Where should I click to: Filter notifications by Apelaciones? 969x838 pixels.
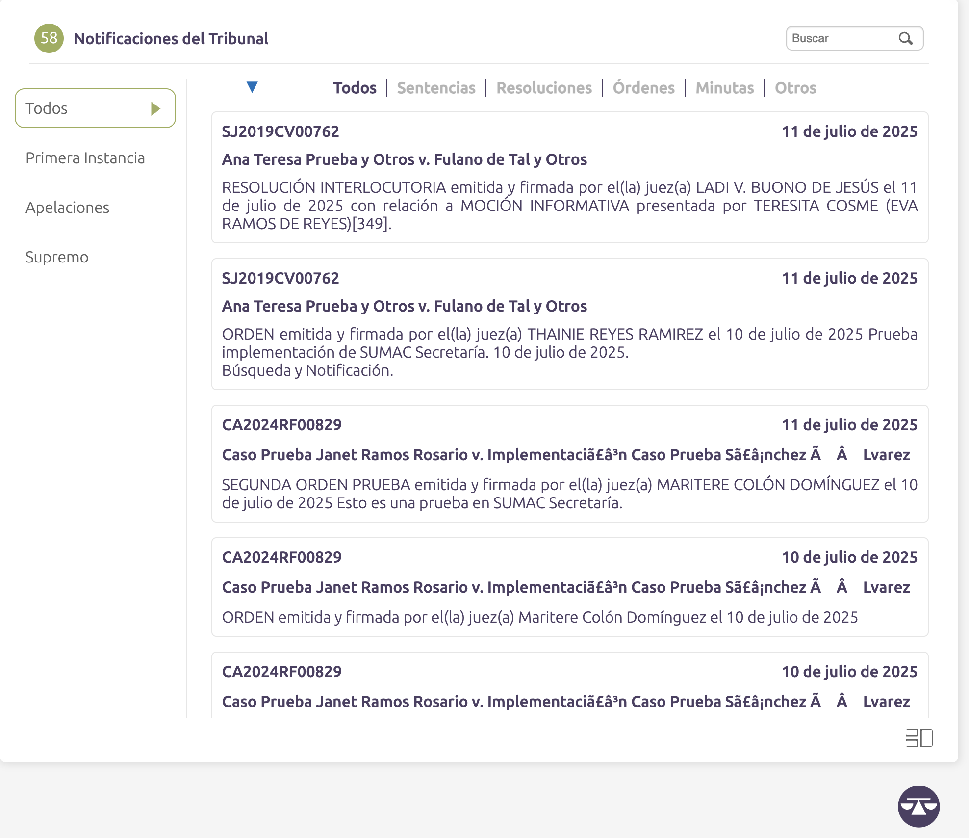point(68,208)
